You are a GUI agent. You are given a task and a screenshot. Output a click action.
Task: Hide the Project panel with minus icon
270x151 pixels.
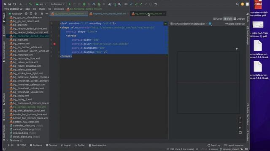coord(47,13)
